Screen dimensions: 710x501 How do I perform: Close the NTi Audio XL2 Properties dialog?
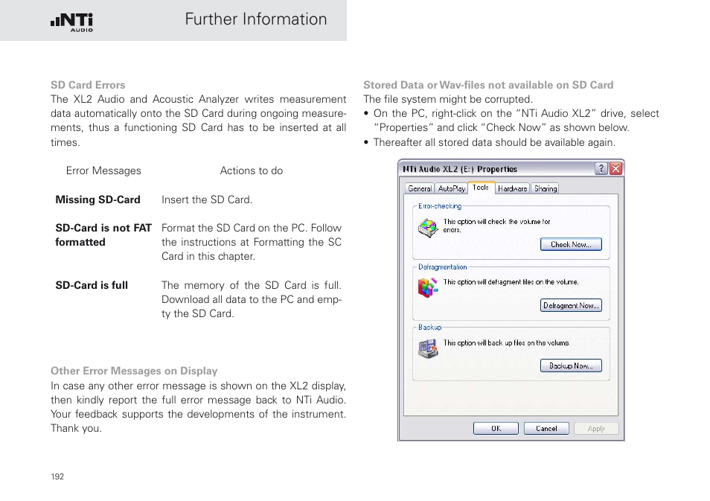coord(615,169)
